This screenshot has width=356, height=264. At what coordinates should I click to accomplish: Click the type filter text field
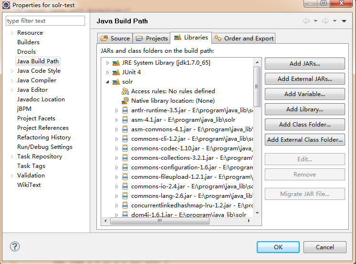coord(45,21)
